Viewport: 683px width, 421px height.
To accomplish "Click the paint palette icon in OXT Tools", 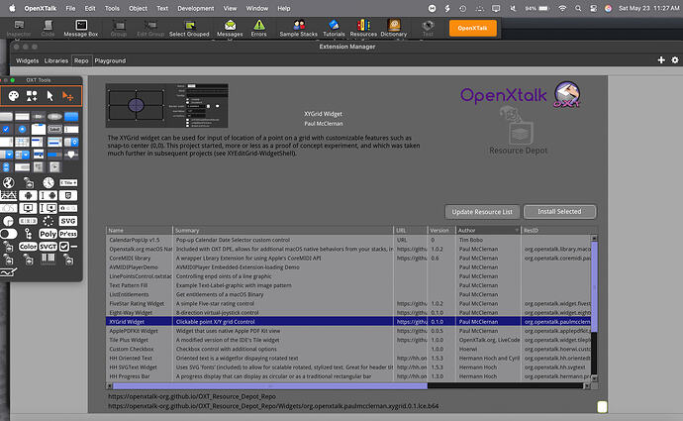I will 14,96.
